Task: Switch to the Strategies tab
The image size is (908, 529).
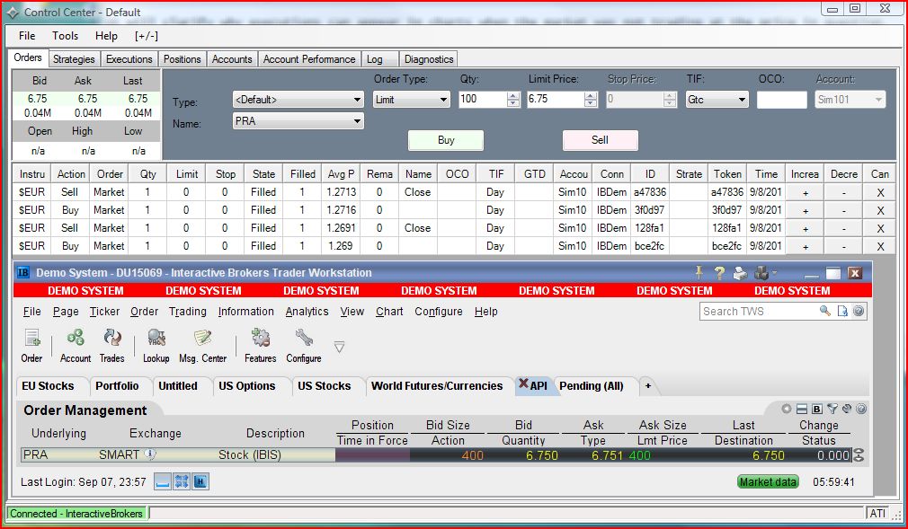Action: [x=74, y=59]
